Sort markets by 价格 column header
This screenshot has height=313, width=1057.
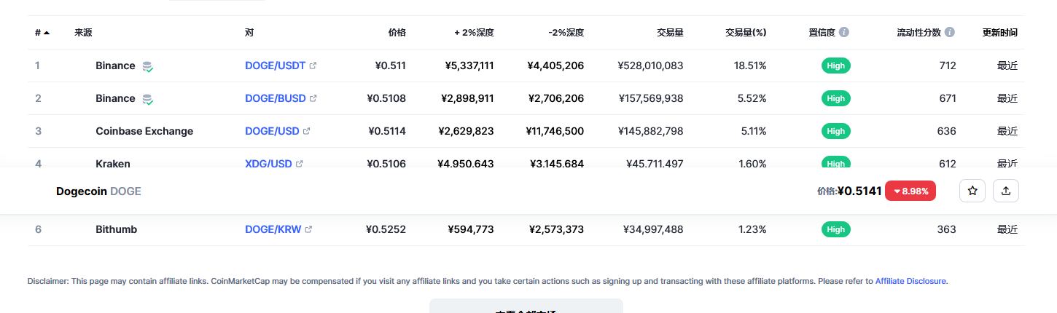[x=397, y=33]
